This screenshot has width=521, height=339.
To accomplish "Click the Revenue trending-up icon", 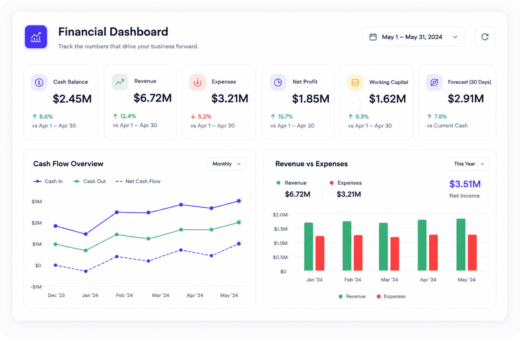I will pos(120,82).
